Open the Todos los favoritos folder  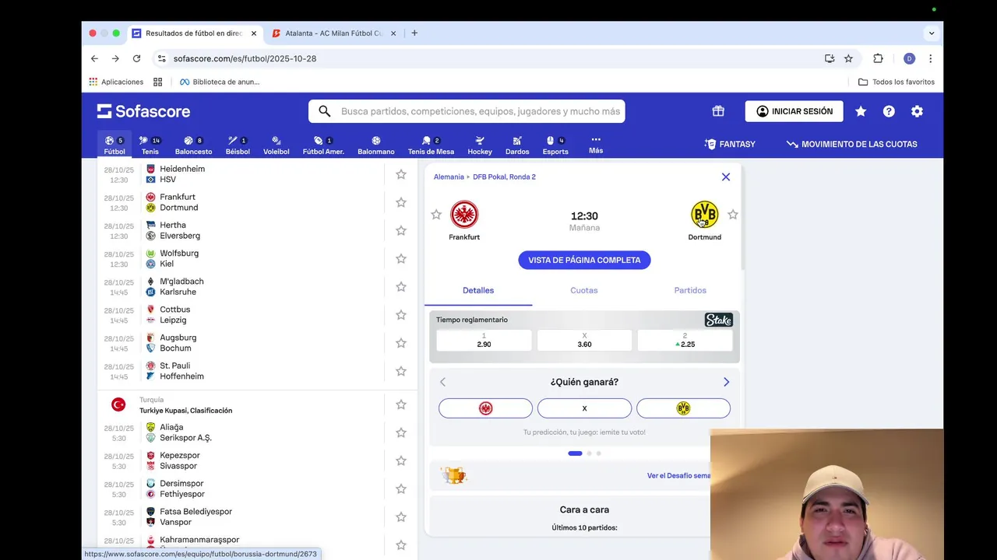click(x=897, y=82)
